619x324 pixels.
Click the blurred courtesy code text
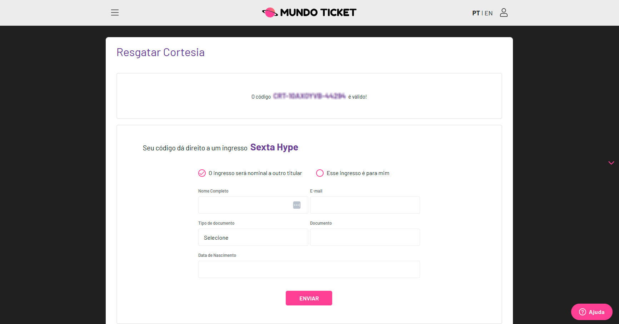tap(309, 96)
